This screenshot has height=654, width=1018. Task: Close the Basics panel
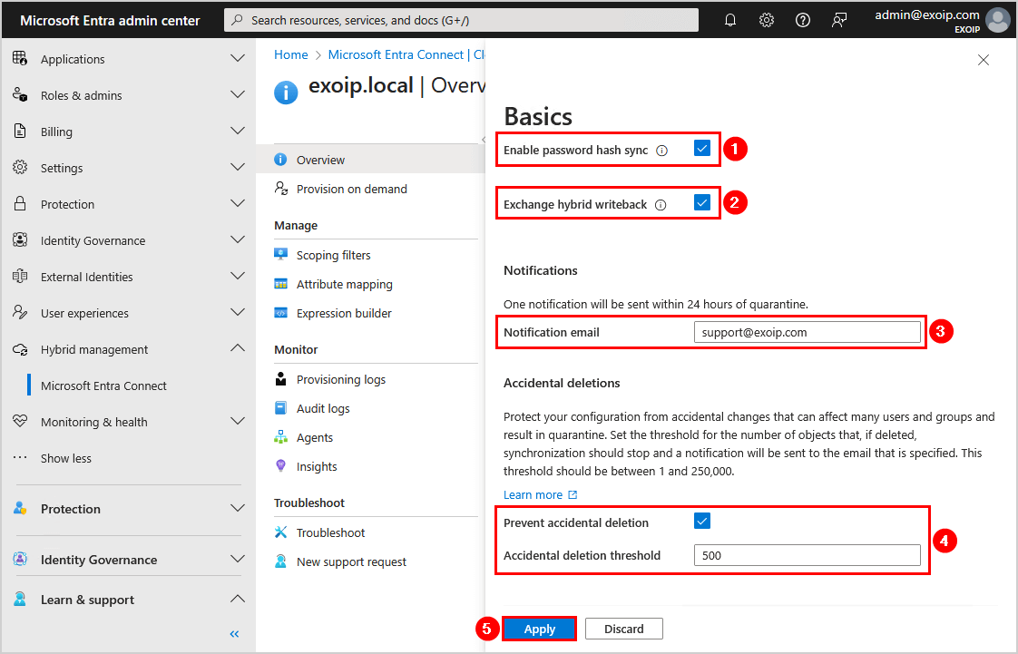[984, 61]
